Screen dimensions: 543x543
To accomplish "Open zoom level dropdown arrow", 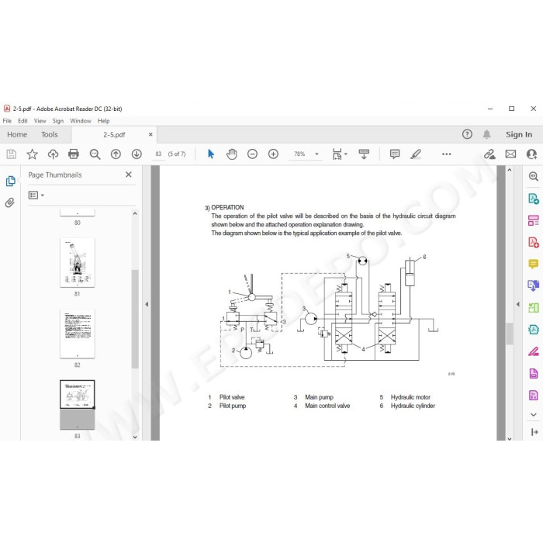I will click(x=316, y=154).
